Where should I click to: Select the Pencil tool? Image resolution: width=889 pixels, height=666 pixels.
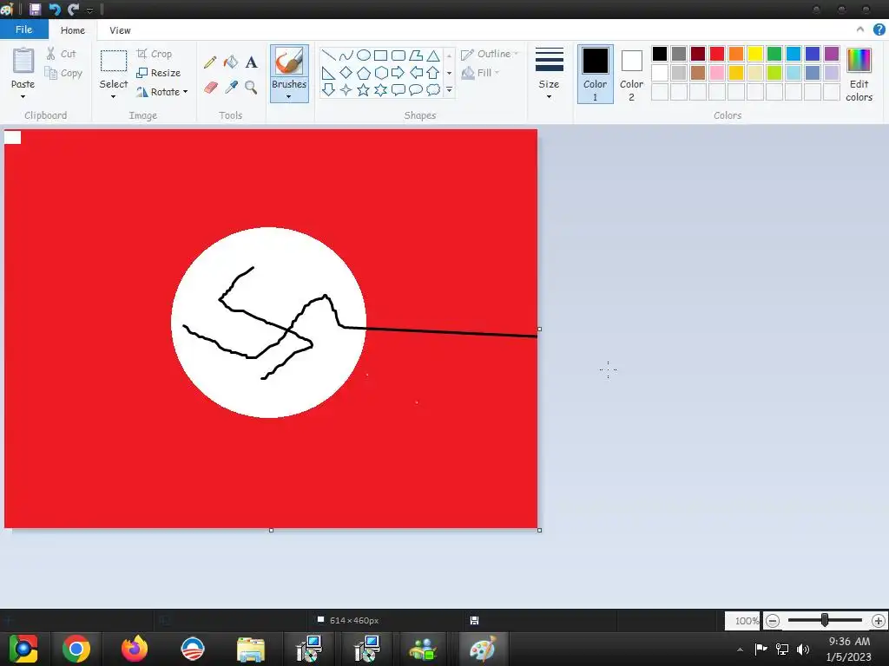[210, 62]
